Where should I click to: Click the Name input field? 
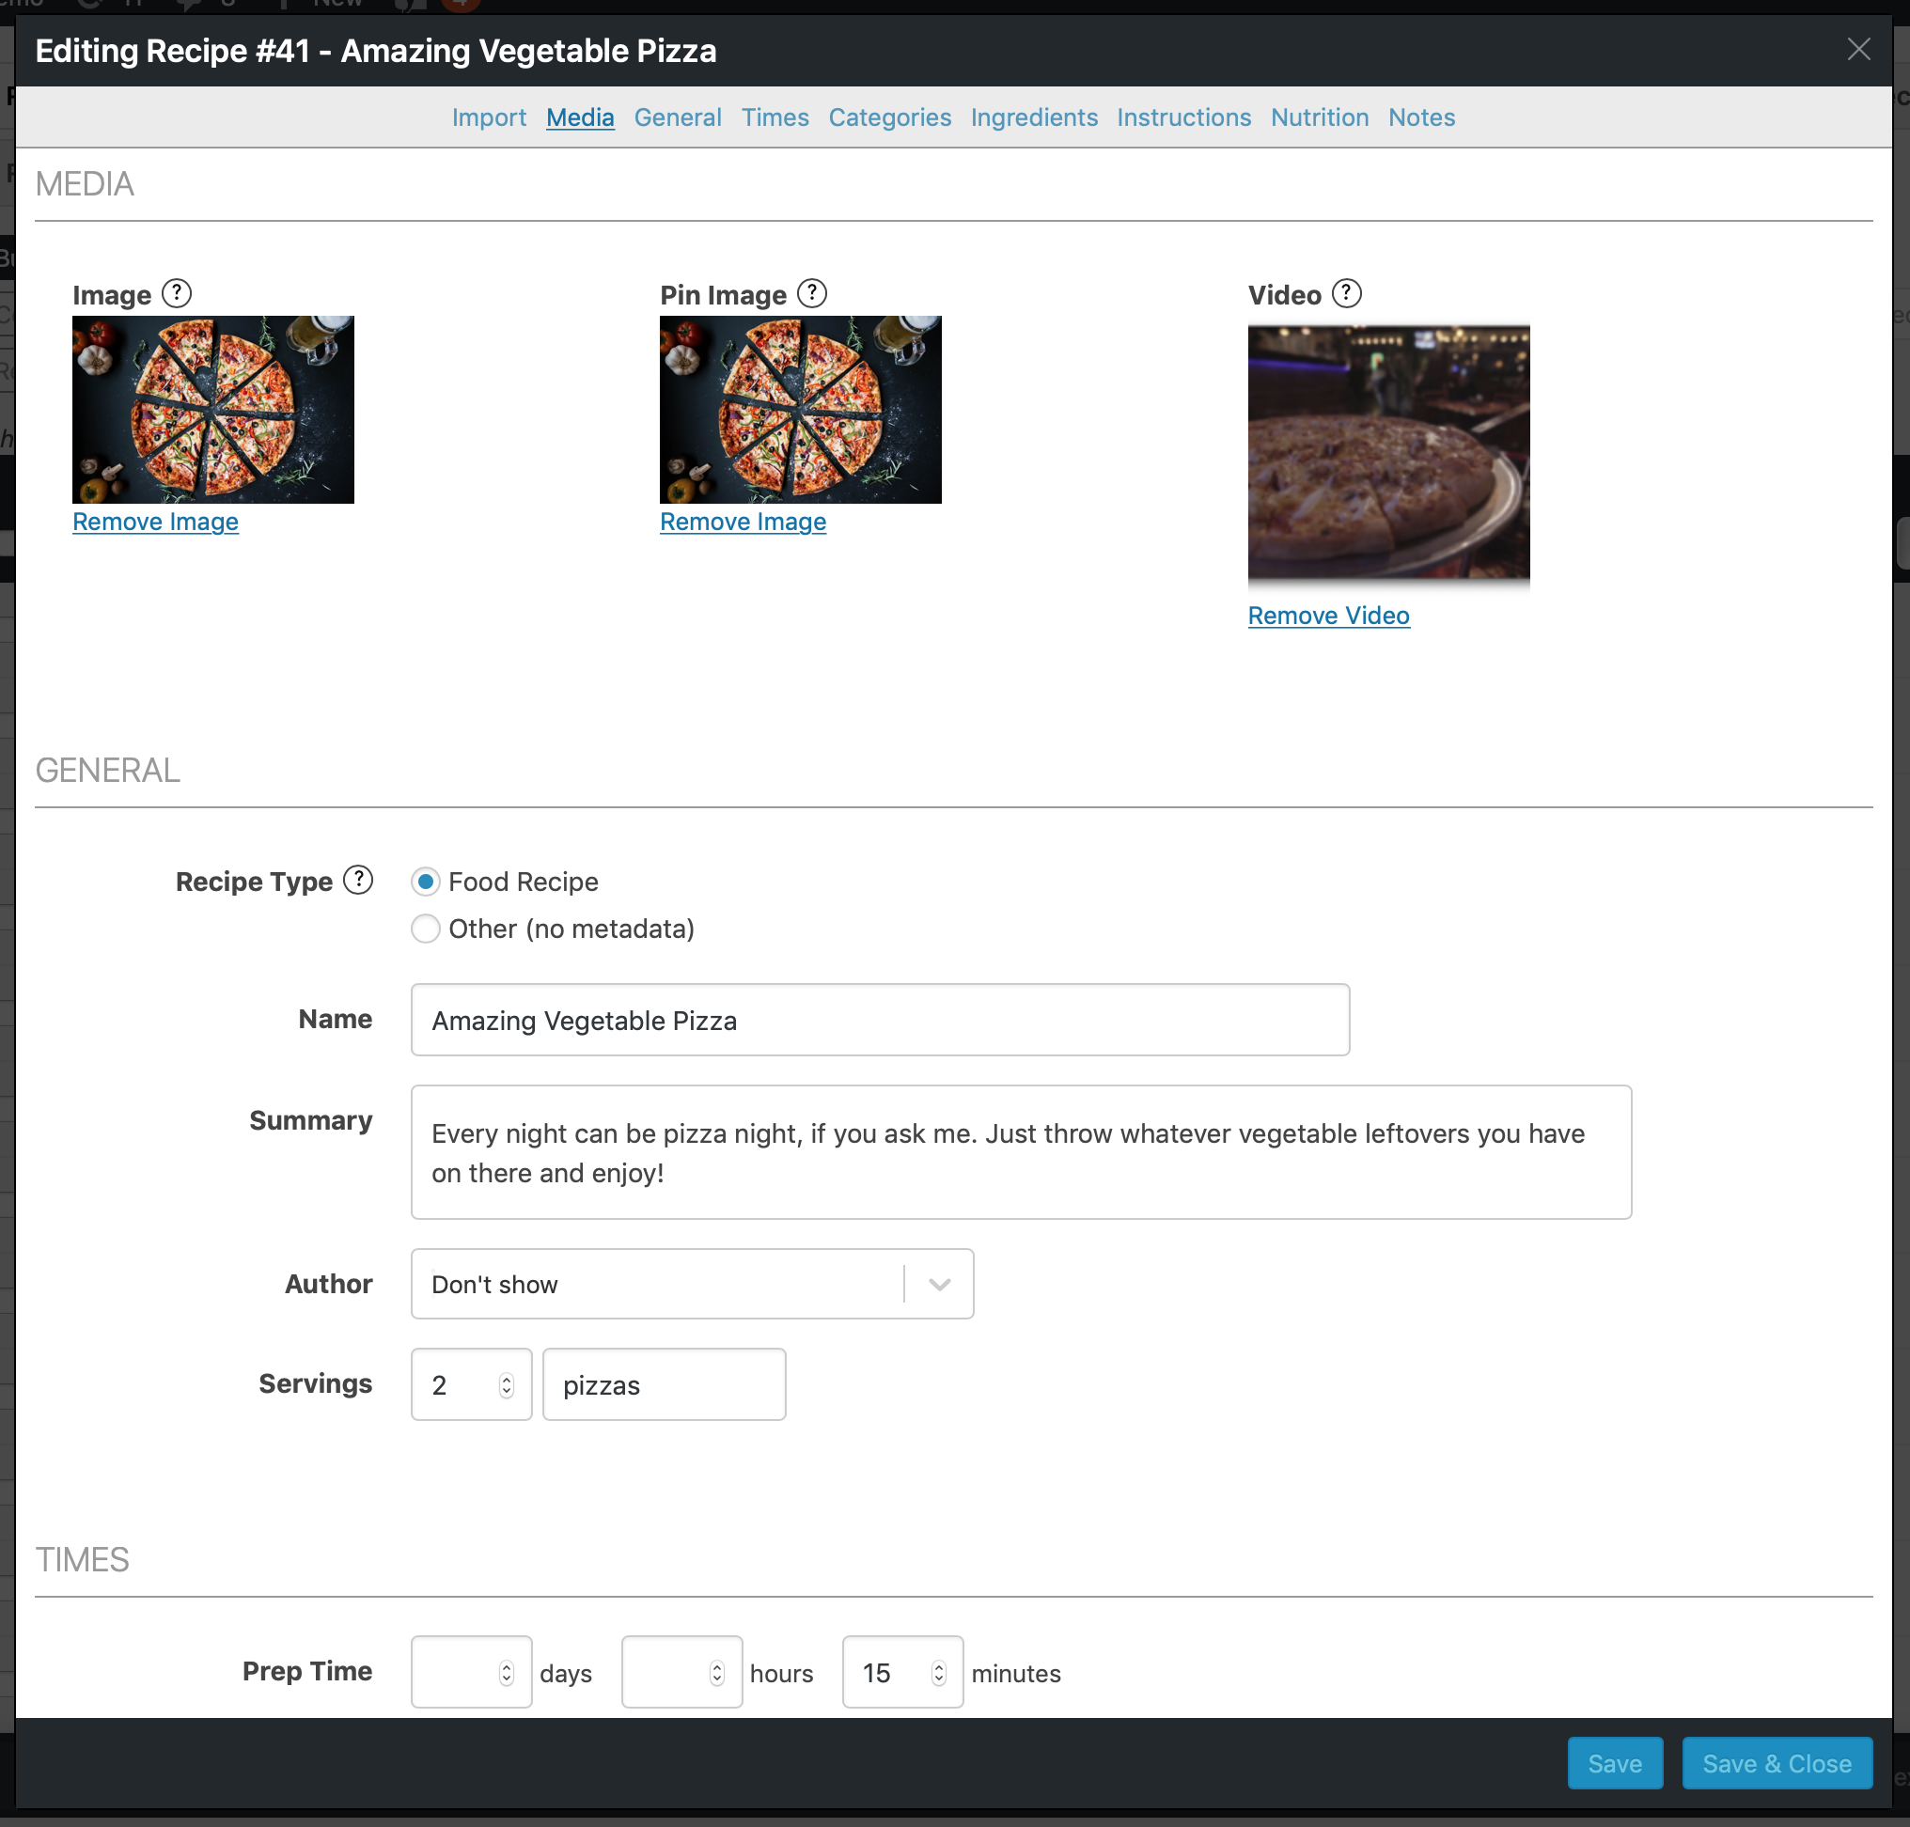[880, 1020]
